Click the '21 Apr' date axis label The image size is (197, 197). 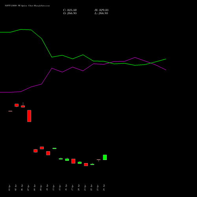pos(85,188)
